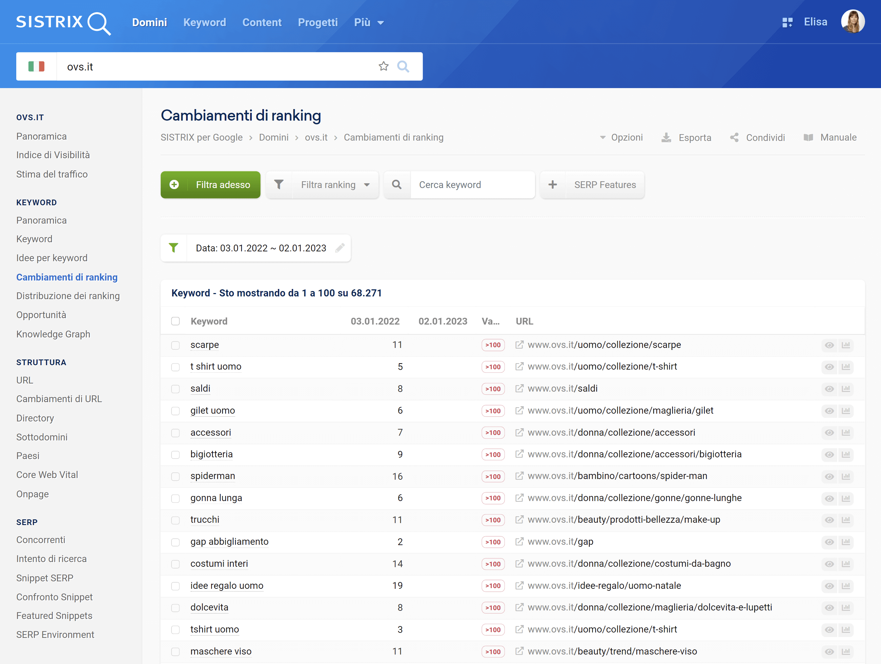Click the chart icon in gap abbigliamento row

coord(845,542)
